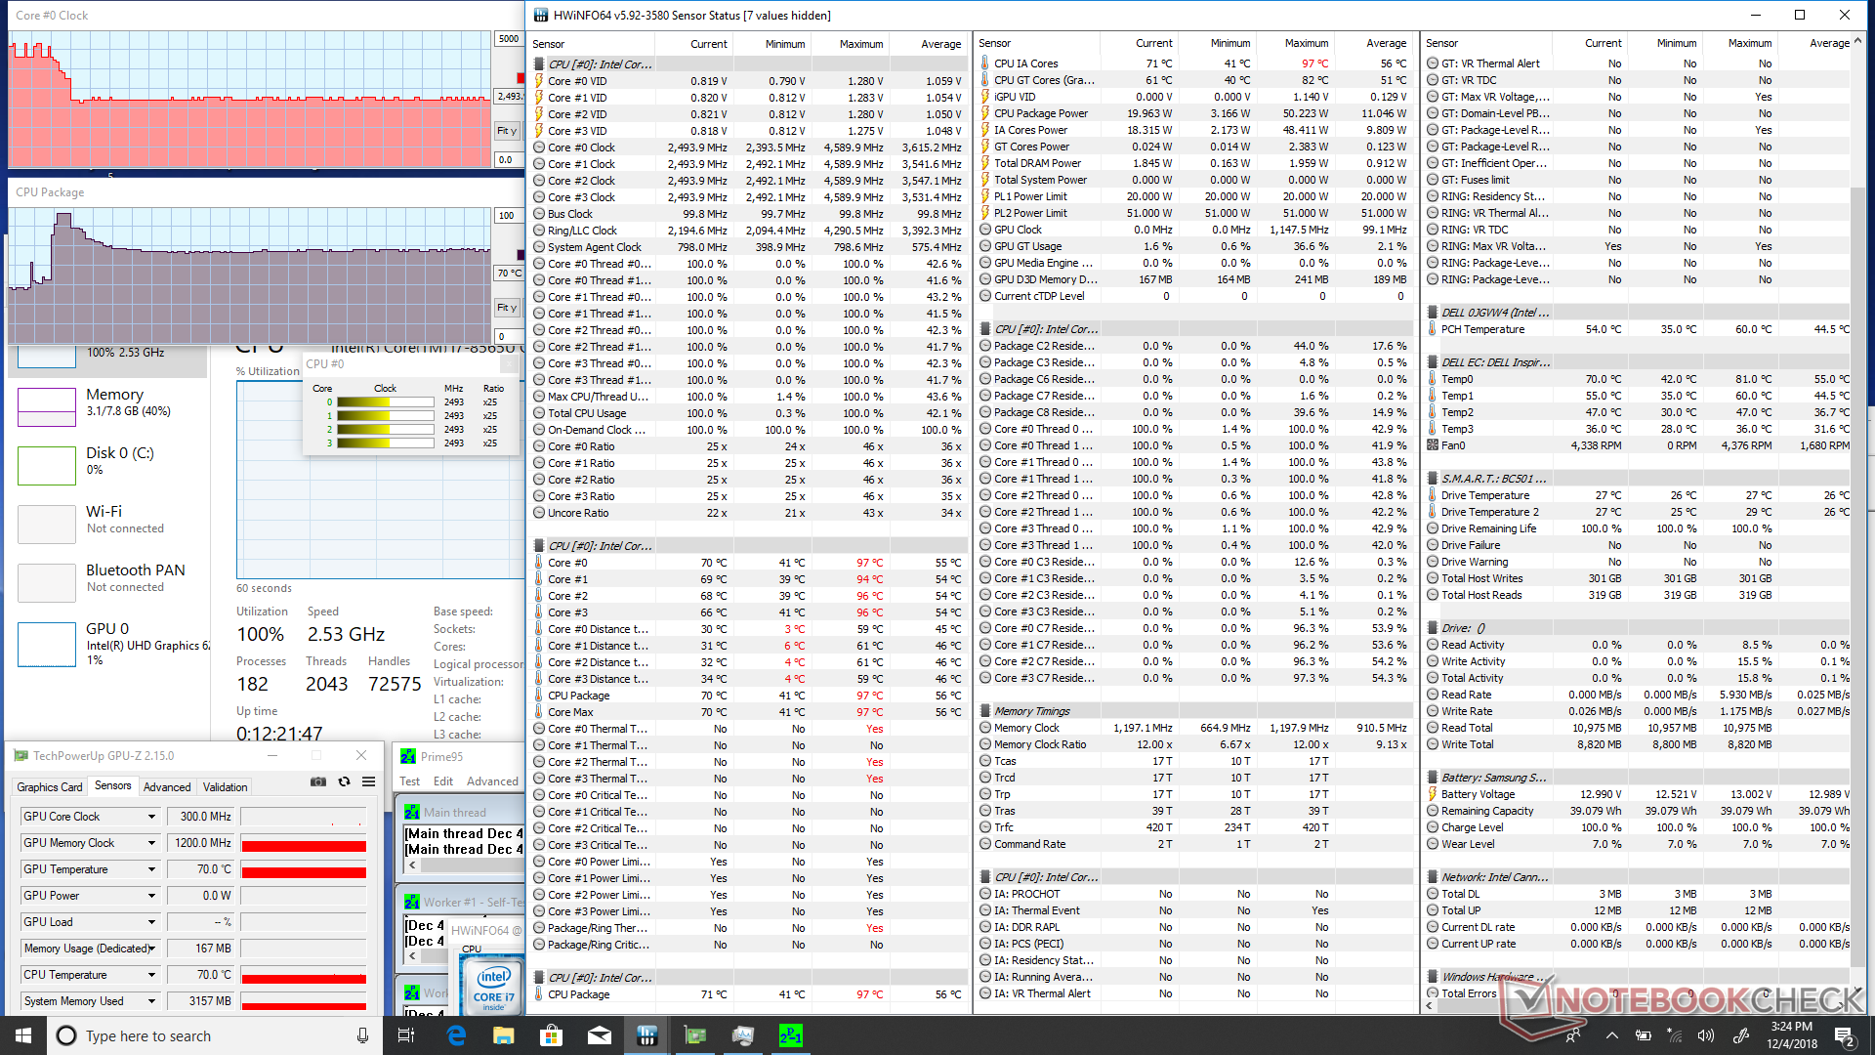
Task: Open the Prime95 Test menu
Action: 409,781
